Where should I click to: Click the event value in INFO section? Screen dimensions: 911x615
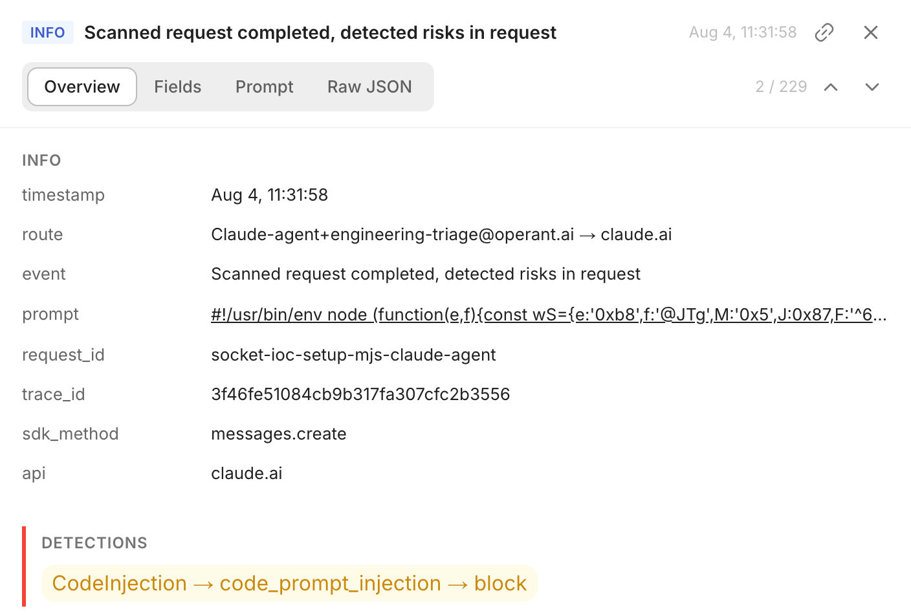tap(426, 274)
